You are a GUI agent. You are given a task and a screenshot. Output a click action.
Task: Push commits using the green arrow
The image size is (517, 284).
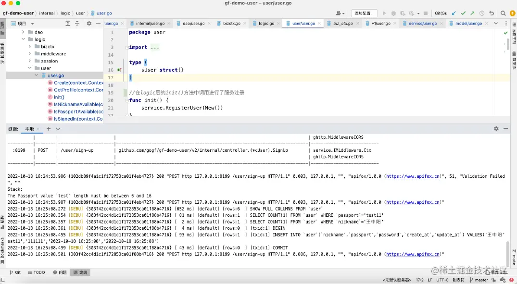click(x=472, y=13)
